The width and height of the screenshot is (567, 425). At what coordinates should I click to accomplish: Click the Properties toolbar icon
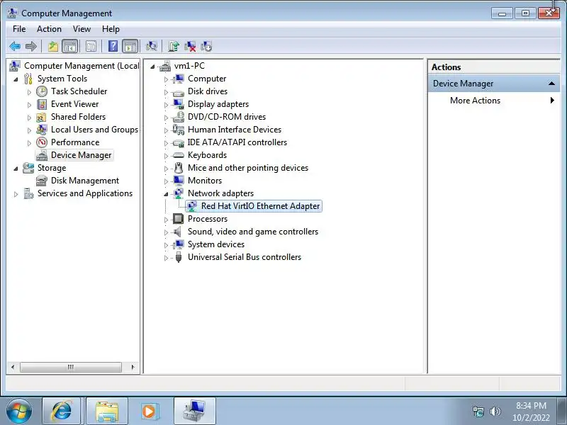[91, 46]
